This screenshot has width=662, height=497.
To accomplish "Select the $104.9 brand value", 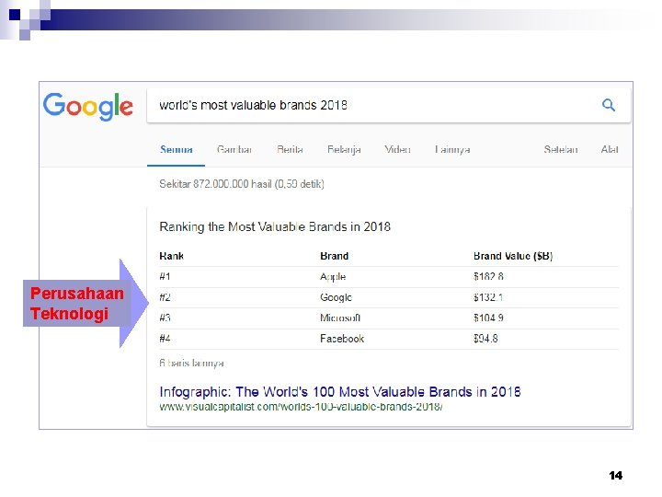I will (488, 318).
